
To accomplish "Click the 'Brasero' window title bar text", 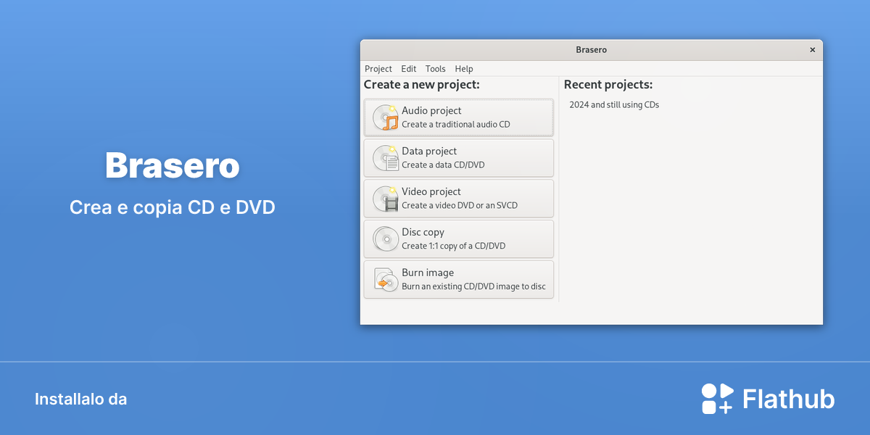I will pyautogui.click(x=591, y=50).
